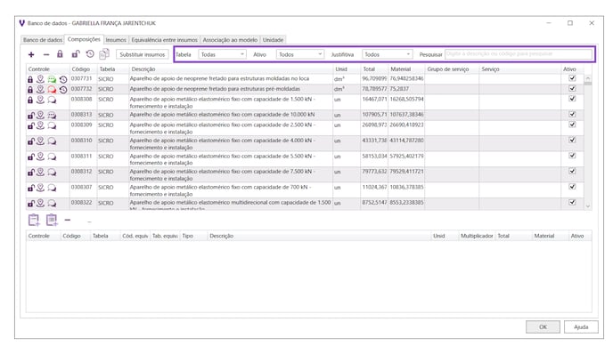Toggle Ativo checkbox for row 0308311

[x=572, y=156]
